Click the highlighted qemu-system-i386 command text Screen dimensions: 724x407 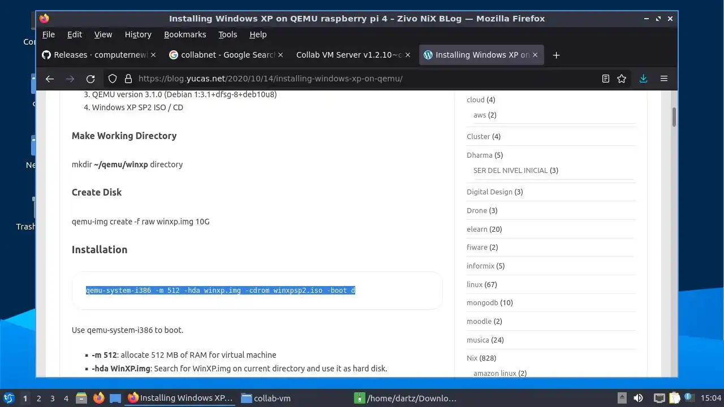221,291
